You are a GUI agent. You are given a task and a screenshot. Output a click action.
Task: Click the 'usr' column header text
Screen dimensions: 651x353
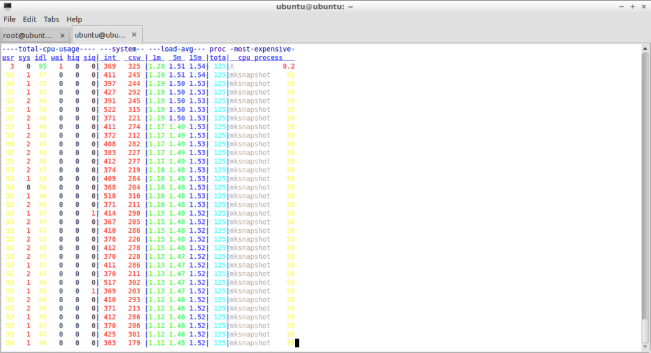(x=8, y=58)
